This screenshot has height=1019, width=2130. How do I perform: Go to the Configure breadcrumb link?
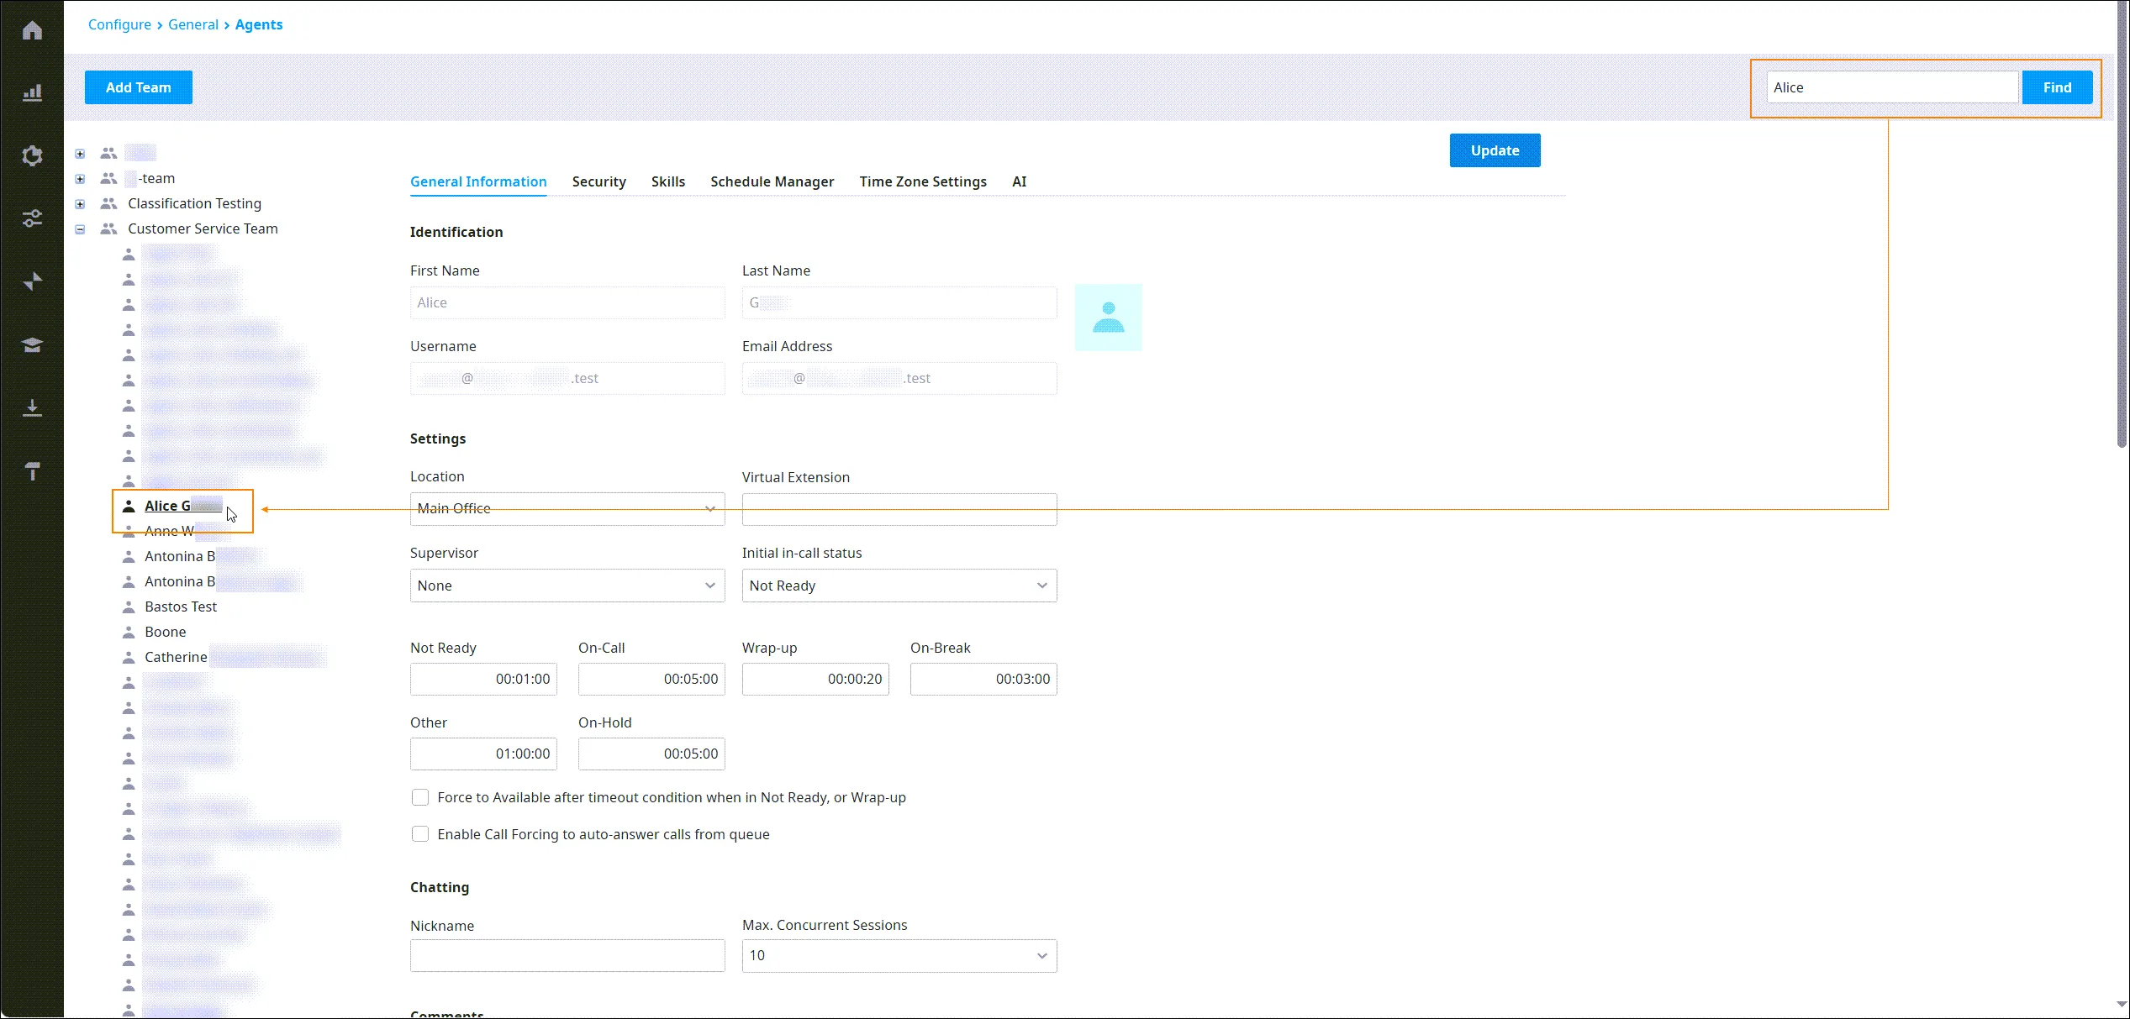(119, 24)
